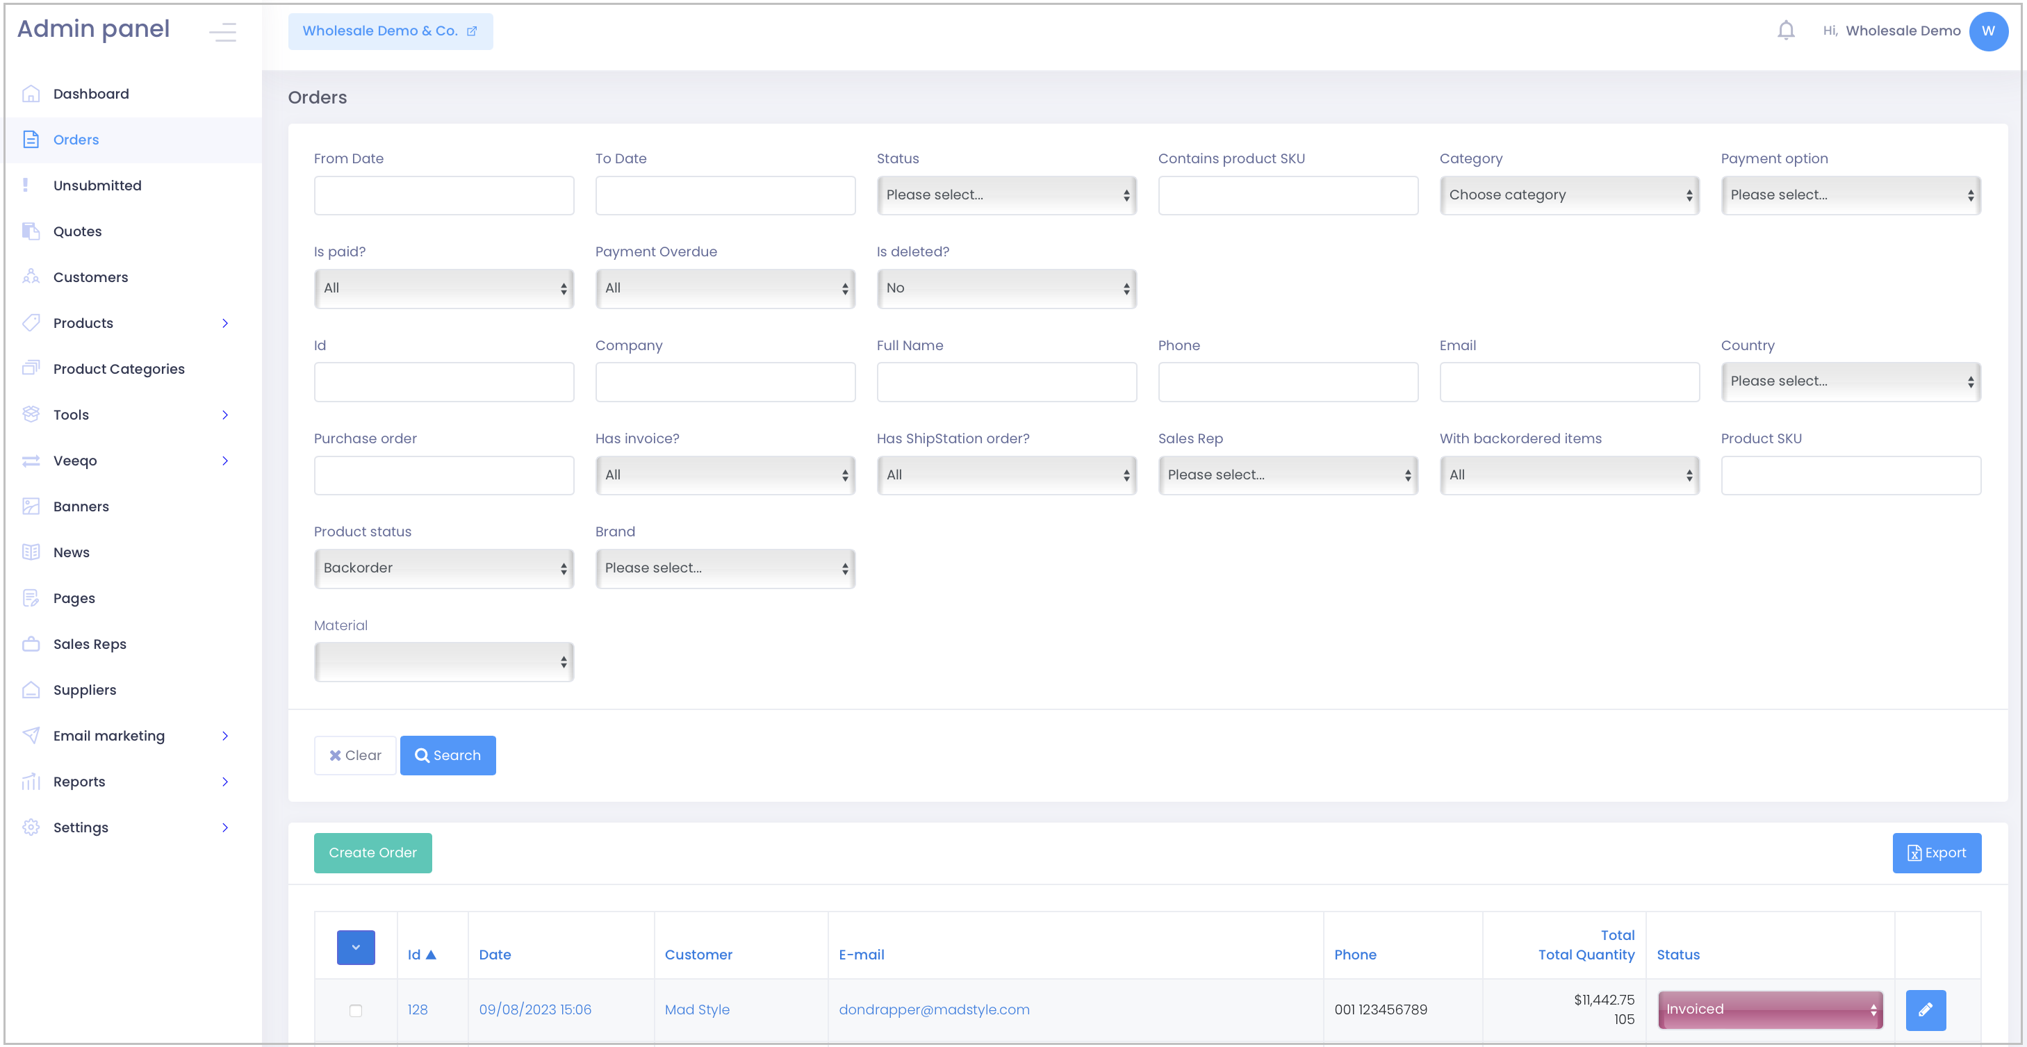The width and height of the screenshot is (2027, 1047).
Task: Click the Customers people icon in sidebar
Action: pos(31,277)
